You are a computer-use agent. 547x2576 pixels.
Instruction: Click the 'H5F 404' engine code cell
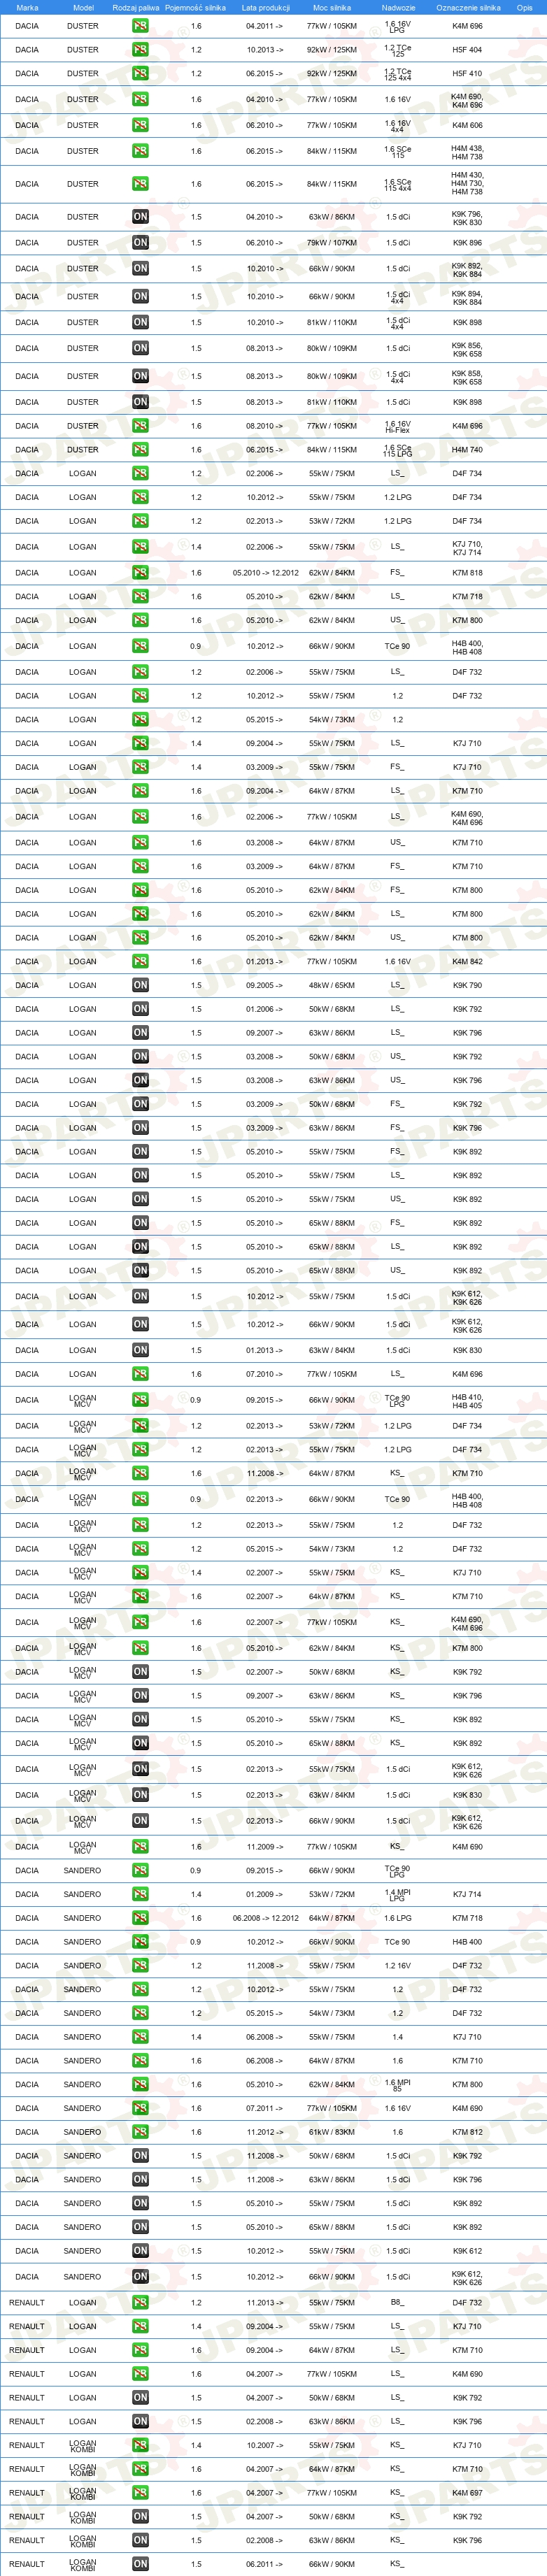tap(467, 49)
